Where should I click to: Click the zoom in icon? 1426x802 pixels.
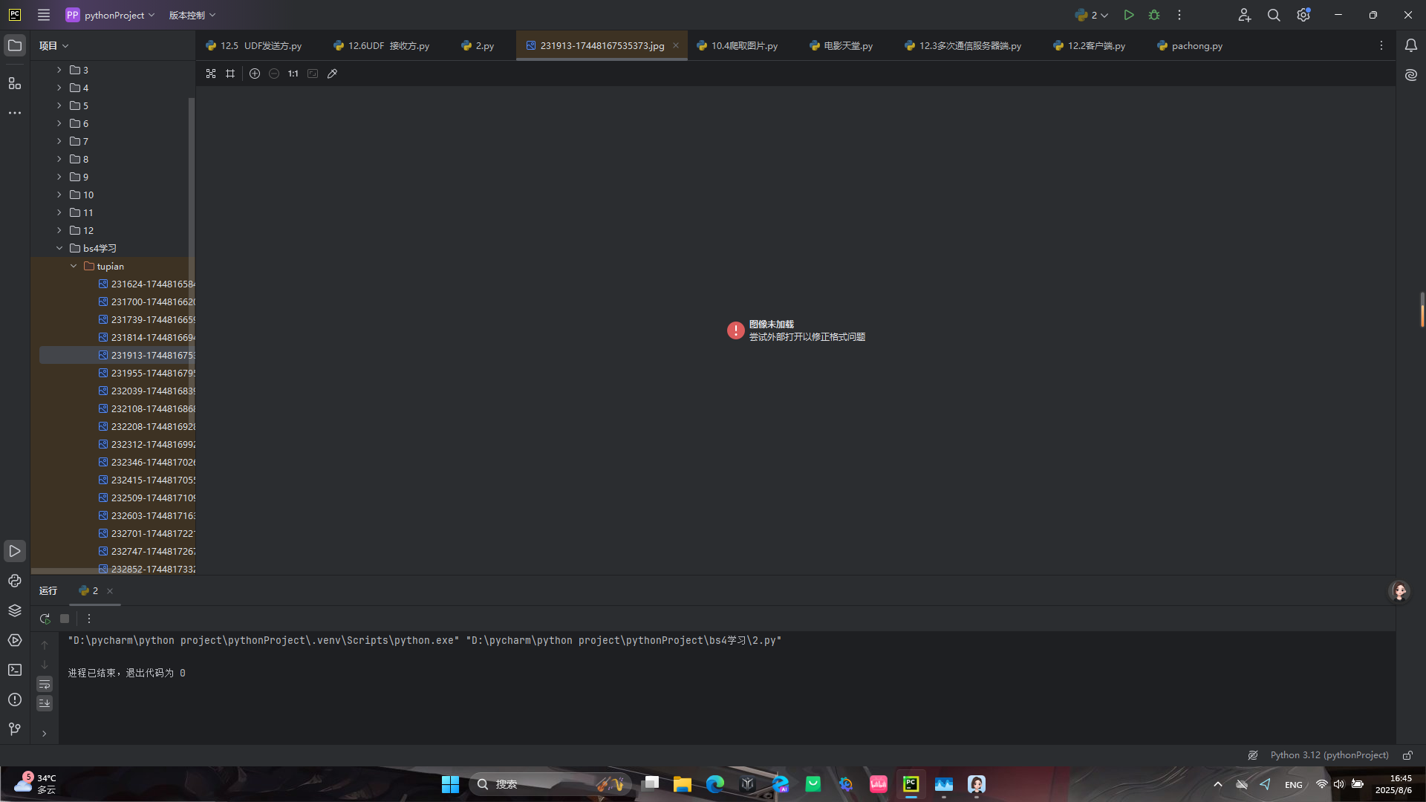(x=255, y=74)
